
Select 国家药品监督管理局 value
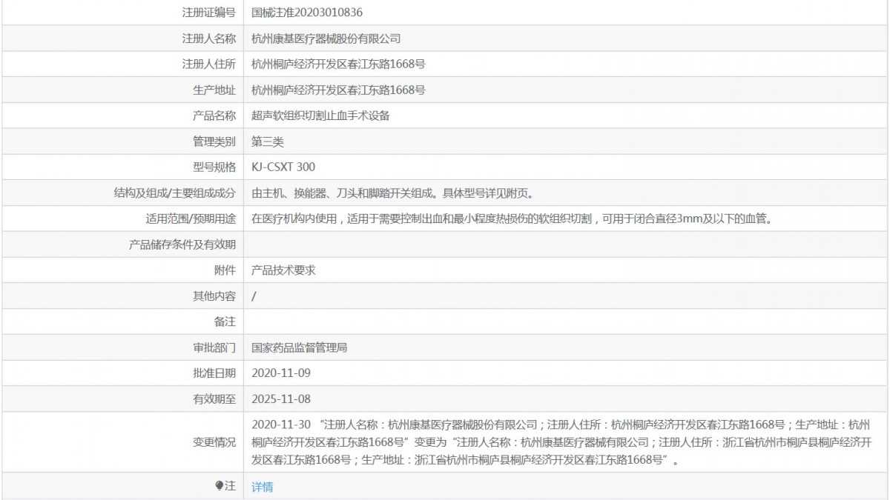[x=300, y=347]
